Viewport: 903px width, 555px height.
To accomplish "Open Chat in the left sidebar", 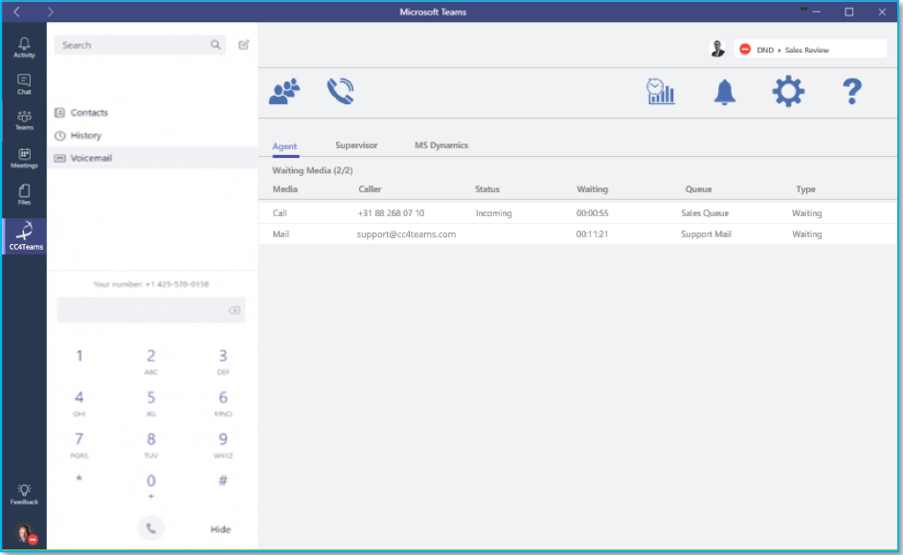I will coord(24,84).
